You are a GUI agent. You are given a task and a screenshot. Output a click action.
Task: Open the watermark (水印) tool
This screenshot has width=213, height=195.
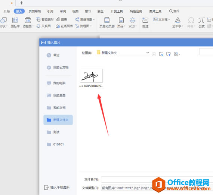tap(132, 22)
